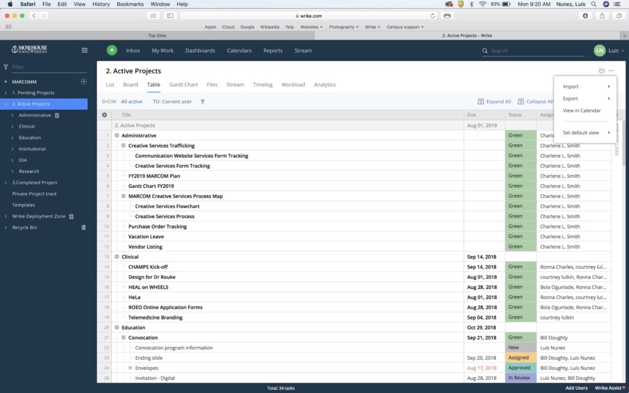Collapse the Convocation row
This screenshot has width=629, height=393.
tap(123, 338)
